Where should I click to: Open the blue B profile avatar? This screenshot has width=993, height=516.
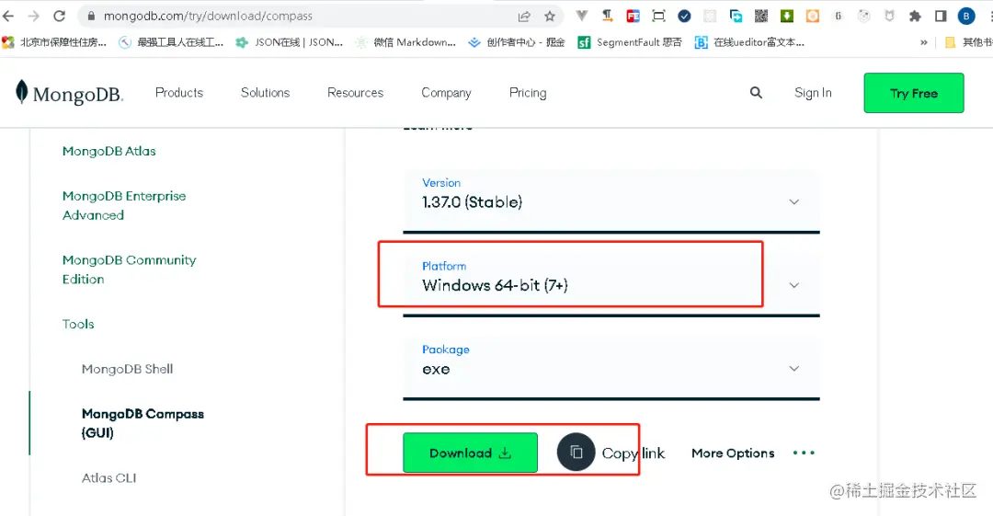[966, 16]
